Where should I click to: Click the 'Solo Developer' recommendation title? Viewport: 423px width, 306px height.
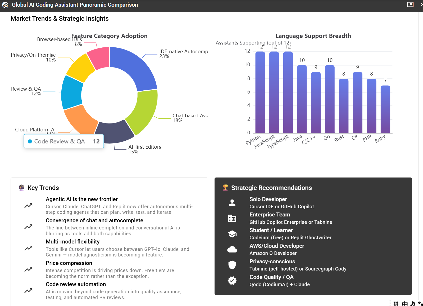pyautogui.click(x=268, y=199)
